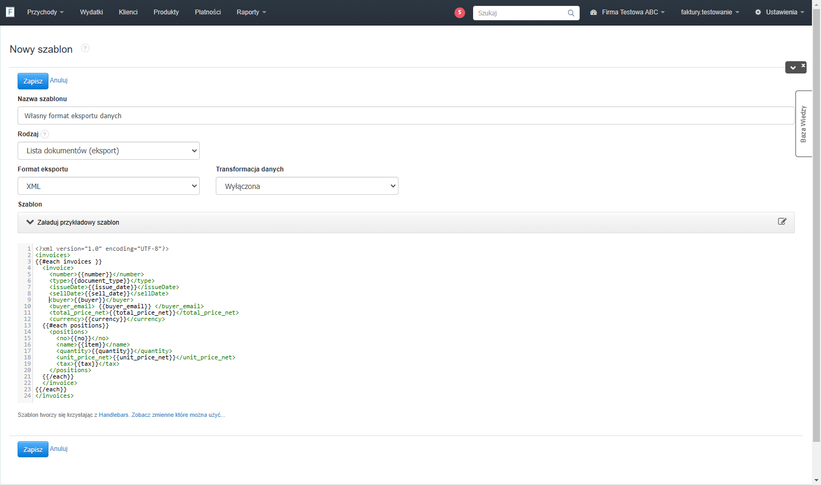
Task: Click the XML declaration line in the editor
Action: pos(102,249)
